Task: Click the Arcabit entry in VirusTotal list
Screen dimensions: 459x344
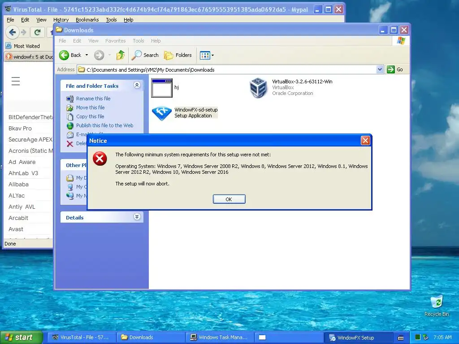Action: tap(18, 218)
